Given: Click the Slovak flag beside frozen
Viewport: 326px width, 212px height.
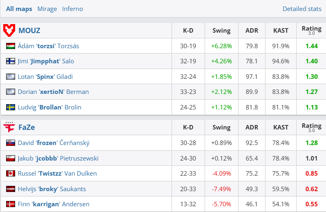Looking at the screenshot, I should [x=11, y=143].
